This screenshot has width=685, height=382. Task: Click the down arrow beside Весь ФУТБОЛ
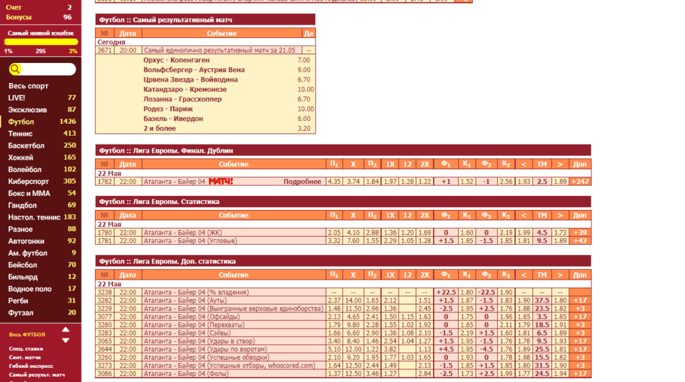(66, 341)
